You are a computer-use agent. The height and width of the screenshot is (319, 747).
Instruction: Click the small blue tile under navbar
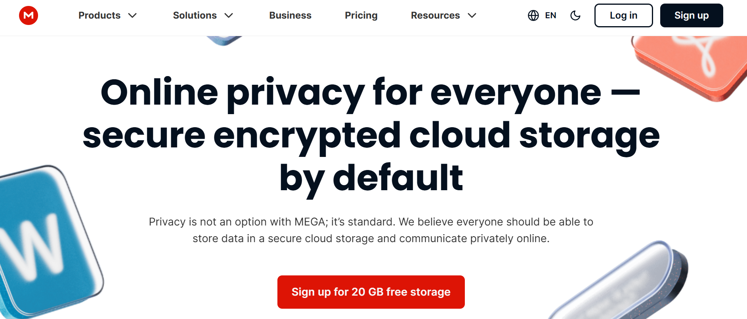click(x=224, y=40)
